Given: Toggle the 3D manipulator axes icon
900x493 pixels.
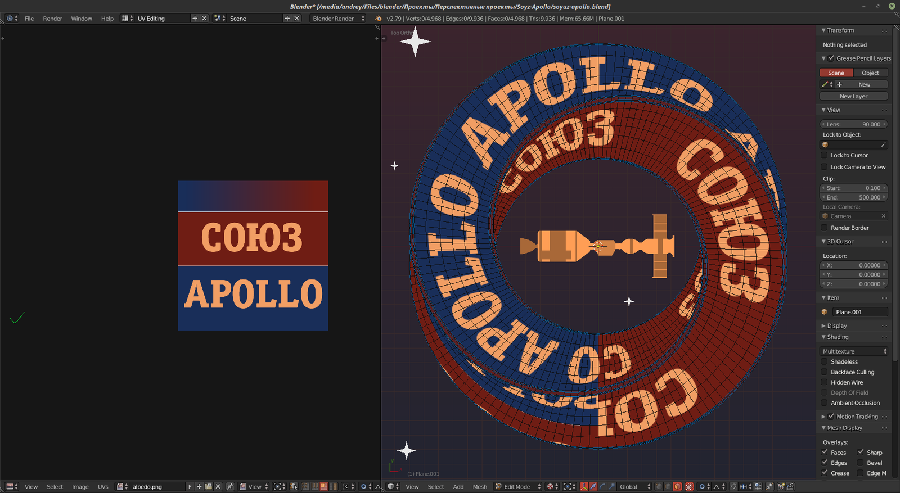Looking at the screenshot, I should point(584,487).
